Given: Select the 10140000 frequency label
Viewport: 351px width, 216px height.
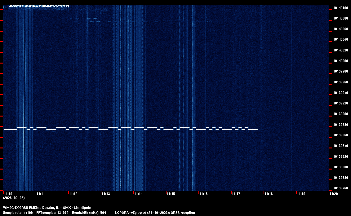Looking at the screenshot, I should click(x=340, y=61).
